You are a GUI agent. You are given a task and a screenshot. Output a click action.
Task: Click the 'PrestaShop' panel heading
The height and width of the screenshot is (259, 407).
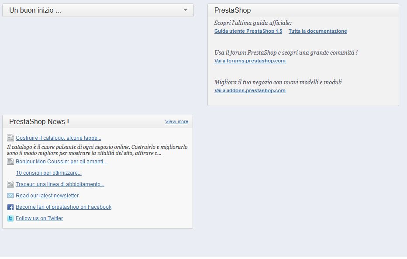[x=232, y=10]
